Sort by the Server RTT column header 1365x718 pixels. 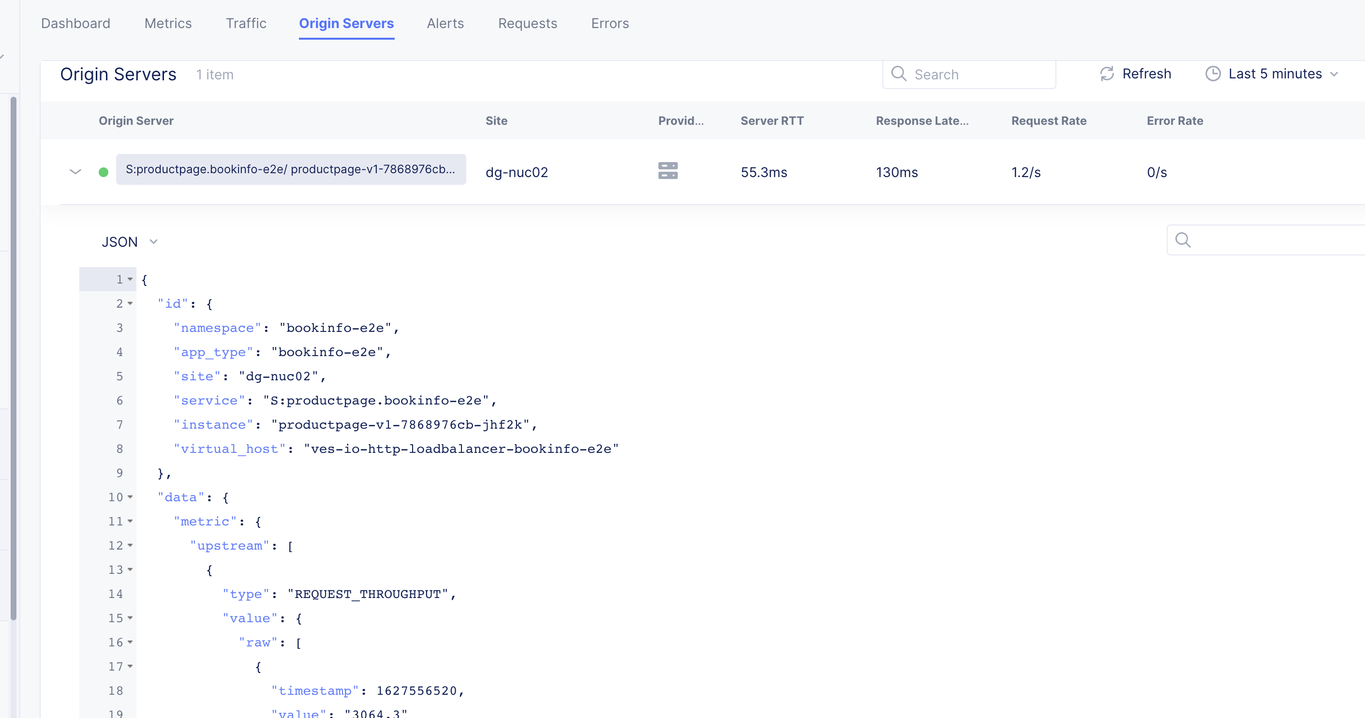point(772,121)
